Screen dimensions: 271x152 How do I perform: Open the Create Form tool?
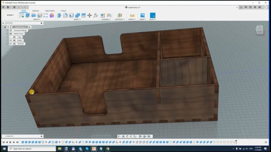[52, 15]
